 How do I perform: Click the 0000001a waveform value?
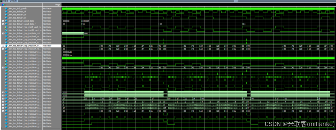click(x=67, y=55)
